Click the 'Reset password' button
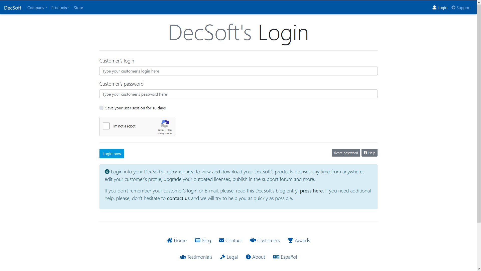The height and width of the screenshot is (271, 481). 345,153
